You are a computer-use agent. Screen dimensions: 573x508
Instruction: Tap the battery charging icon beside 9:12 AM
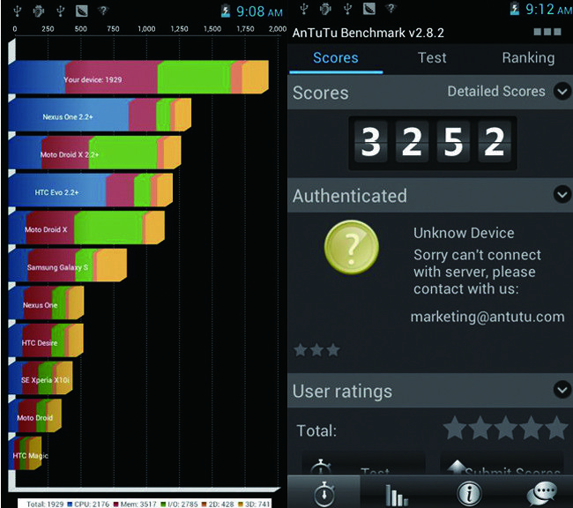coord(515,9)
